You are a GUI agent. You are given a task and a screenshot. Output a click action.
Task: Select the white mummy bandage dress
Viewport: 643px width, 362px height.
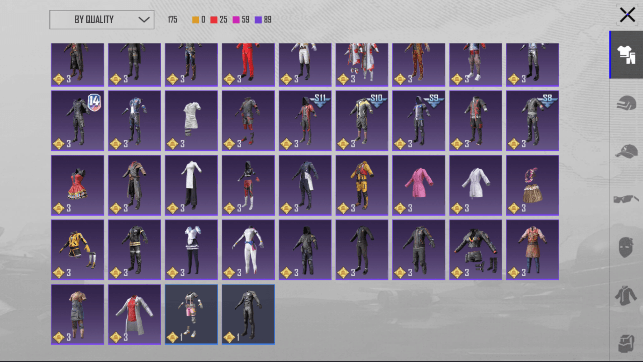tap(191, 121)
